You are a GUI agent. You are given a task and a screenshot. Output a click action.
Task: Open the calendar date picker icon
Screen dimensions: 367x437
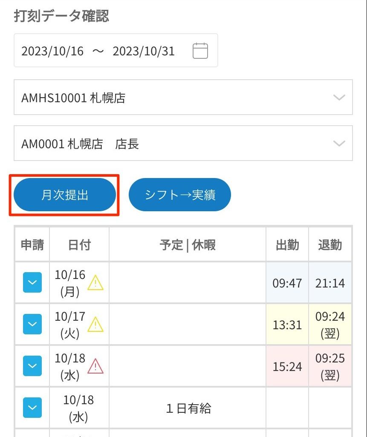(x=200, y=51)
